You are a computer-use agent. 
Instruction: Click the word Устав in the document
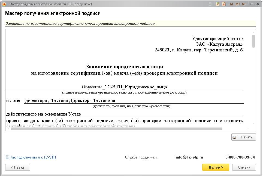[75, 114]
